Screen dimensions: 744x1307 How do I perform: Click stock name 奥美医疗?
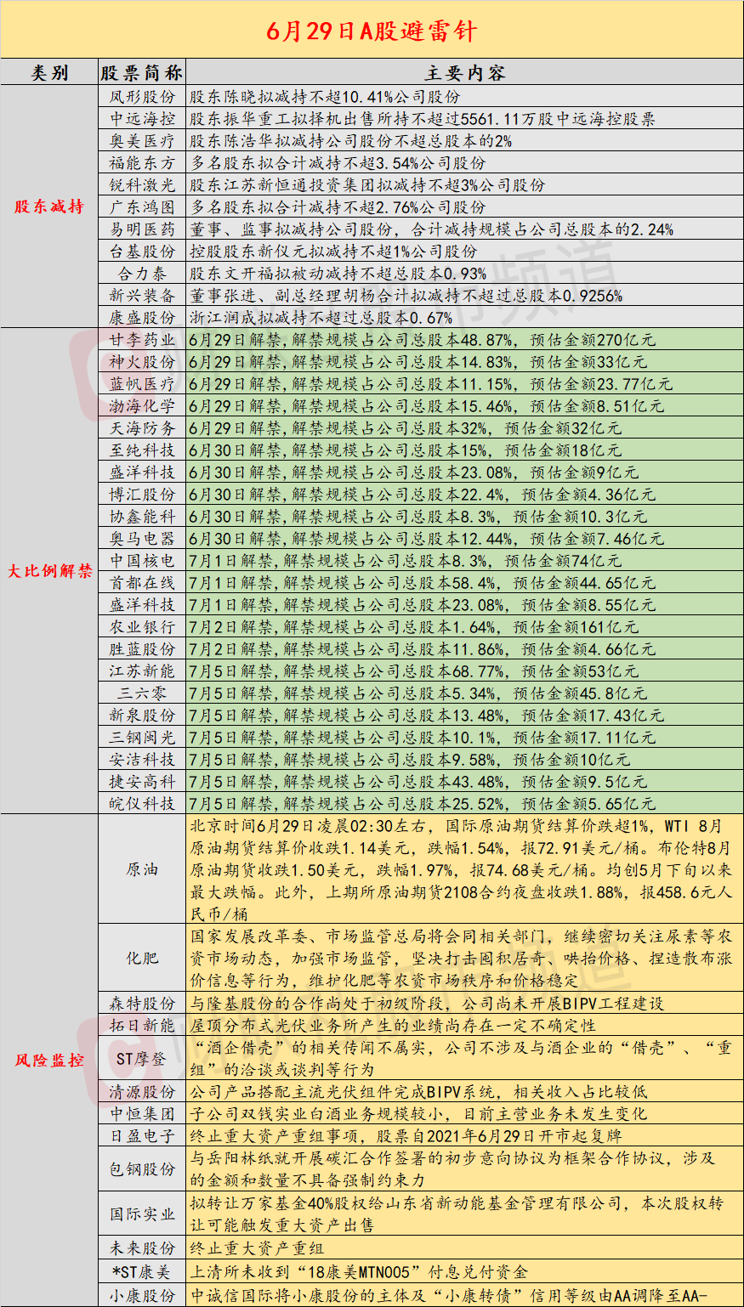pyautogui.click(x=142, y=141)
